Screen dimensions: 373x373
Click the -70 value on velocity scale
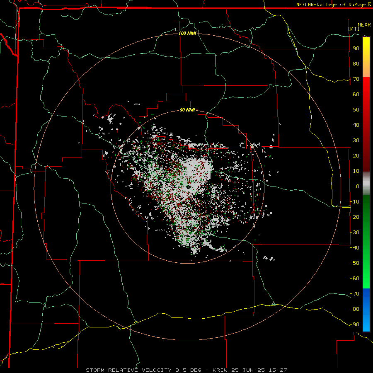354,294
